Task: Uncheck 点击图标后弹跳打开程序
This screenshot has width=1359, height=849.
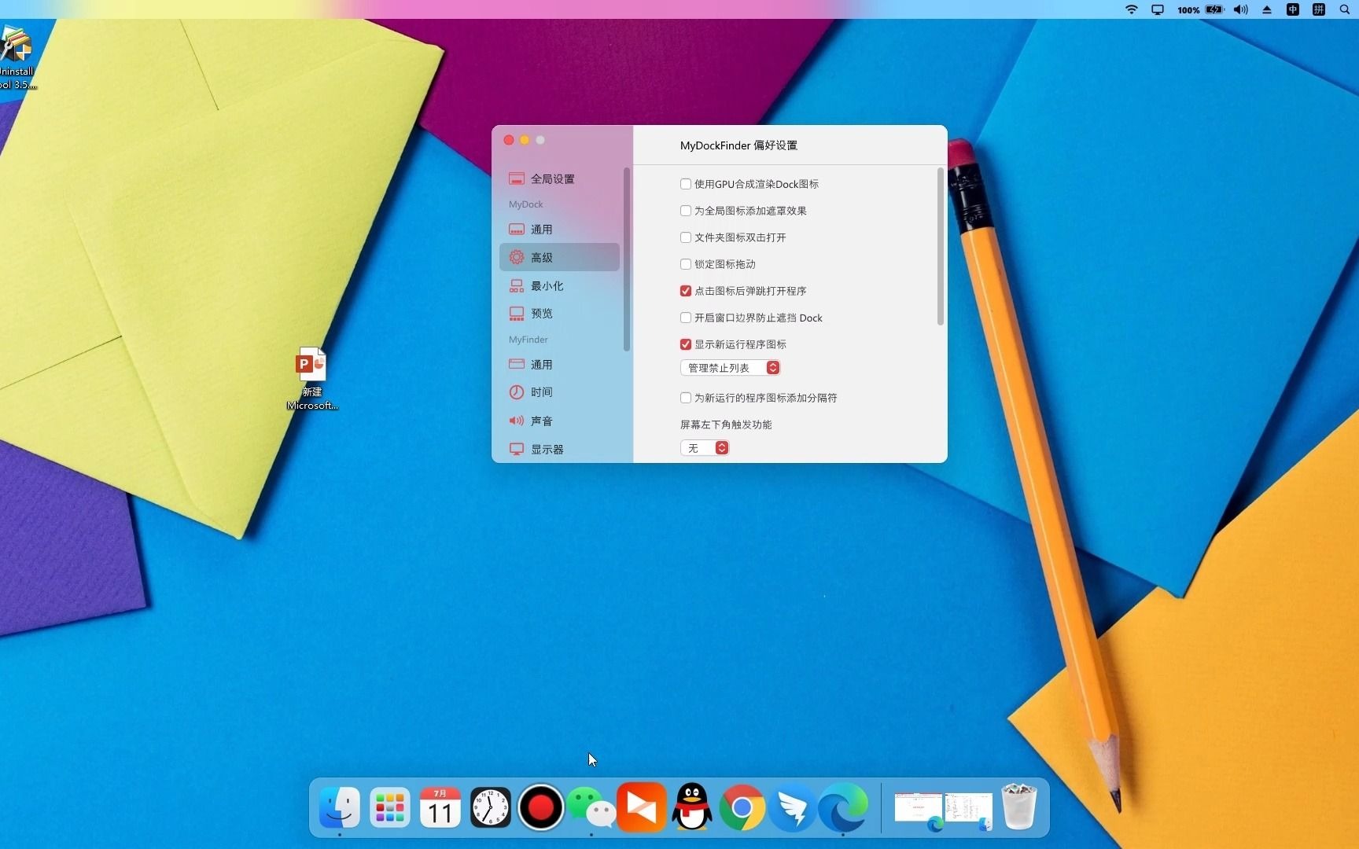Action: (685, 290)
